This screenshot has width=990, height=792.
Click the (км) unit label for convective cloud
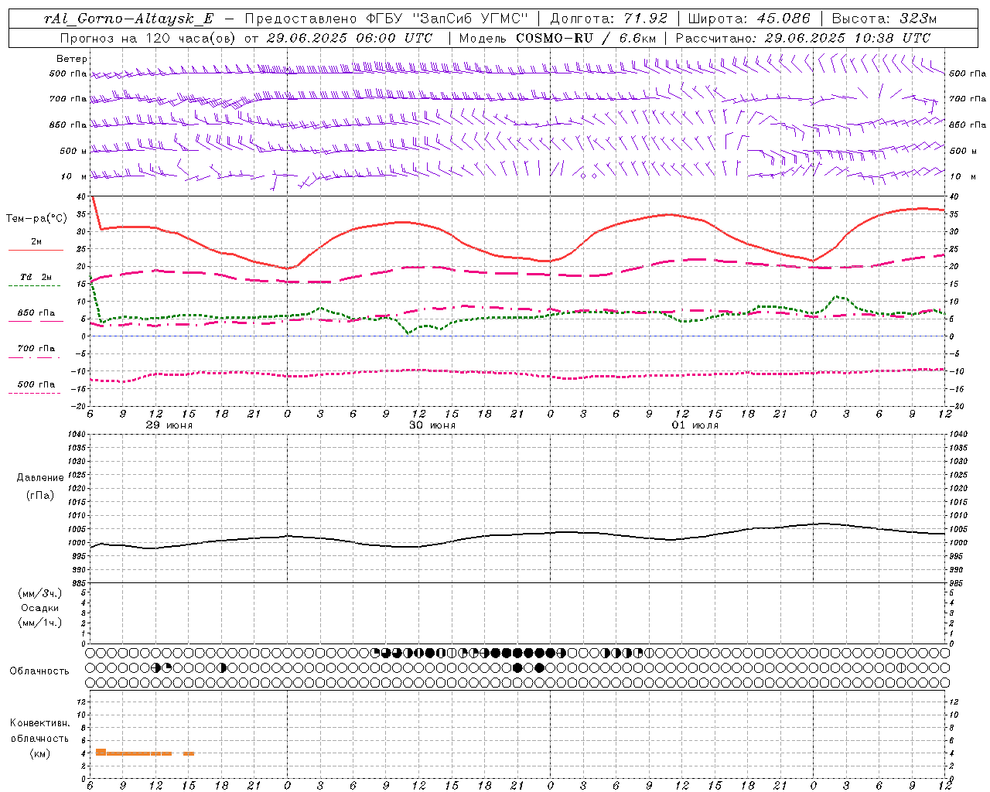point(39,753)
